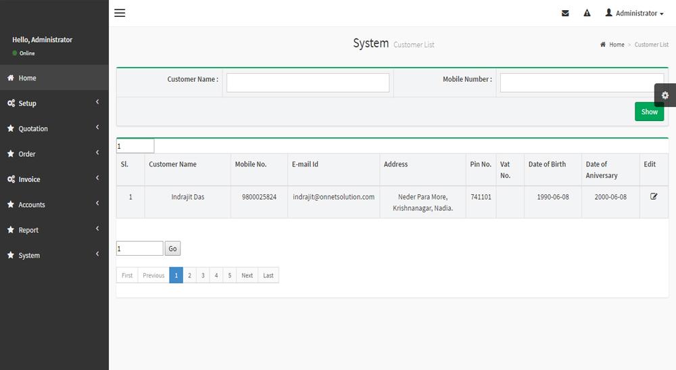Select Quotation menu item
The width and height of the screenshot is (676, 370).
click(54, 129)
